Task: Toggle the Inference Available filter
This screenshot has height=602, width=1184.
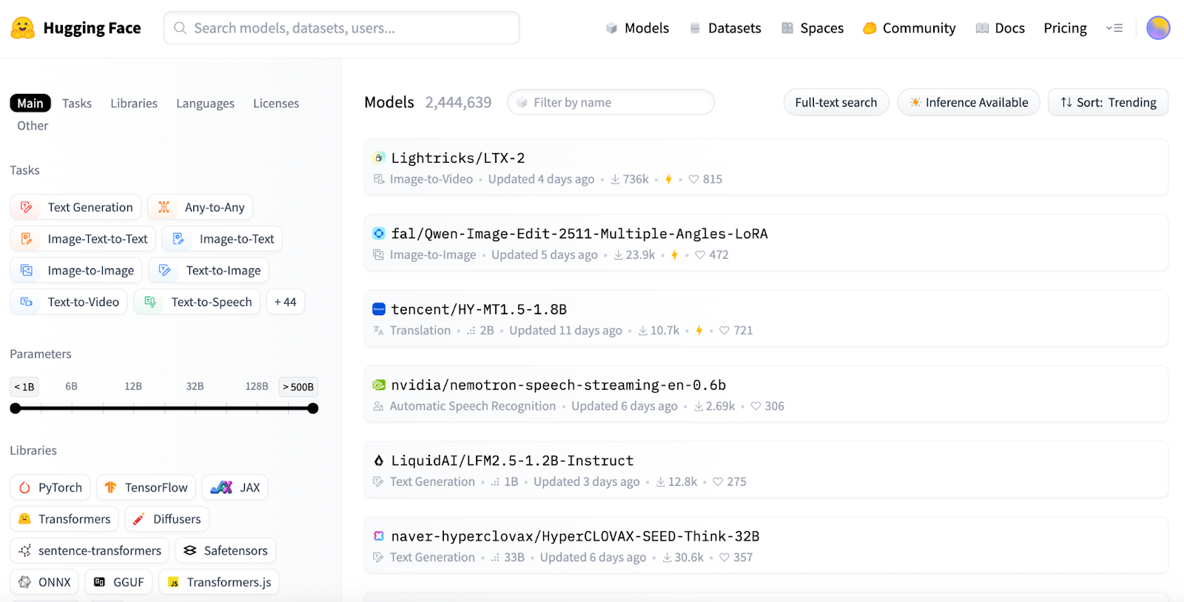Action: [x=968, y=102]
